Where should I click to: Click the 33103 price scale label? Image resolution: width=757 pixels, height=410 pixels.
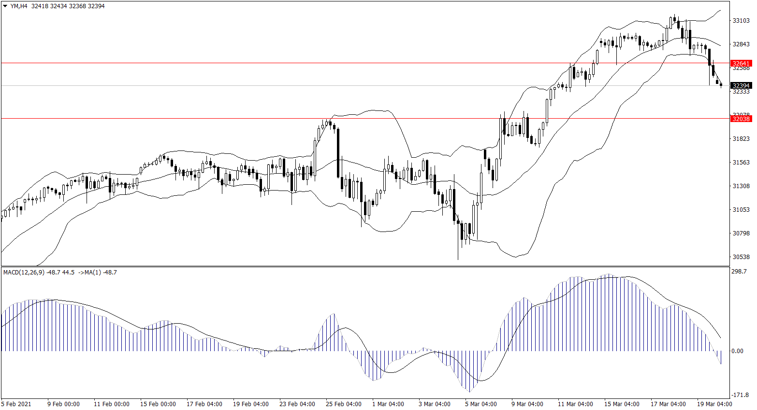(x=741, y=21)
